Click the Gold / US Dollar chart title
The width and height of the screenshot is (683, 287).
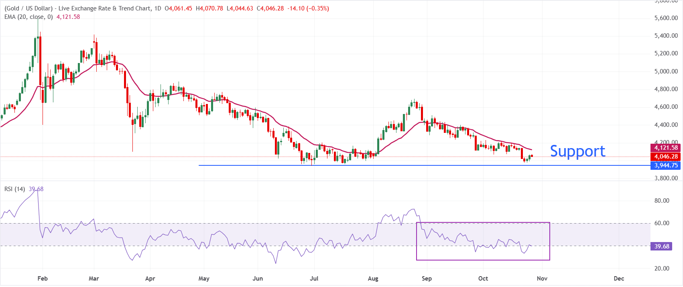pos(77,8)
